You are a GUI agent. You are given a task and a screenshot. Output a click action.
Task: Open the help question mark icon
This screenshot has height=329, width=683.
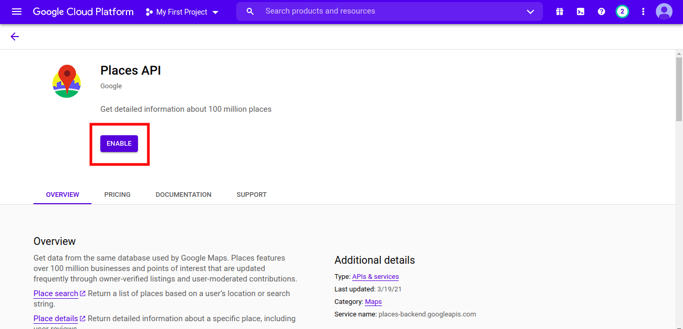tap(601, 11)
